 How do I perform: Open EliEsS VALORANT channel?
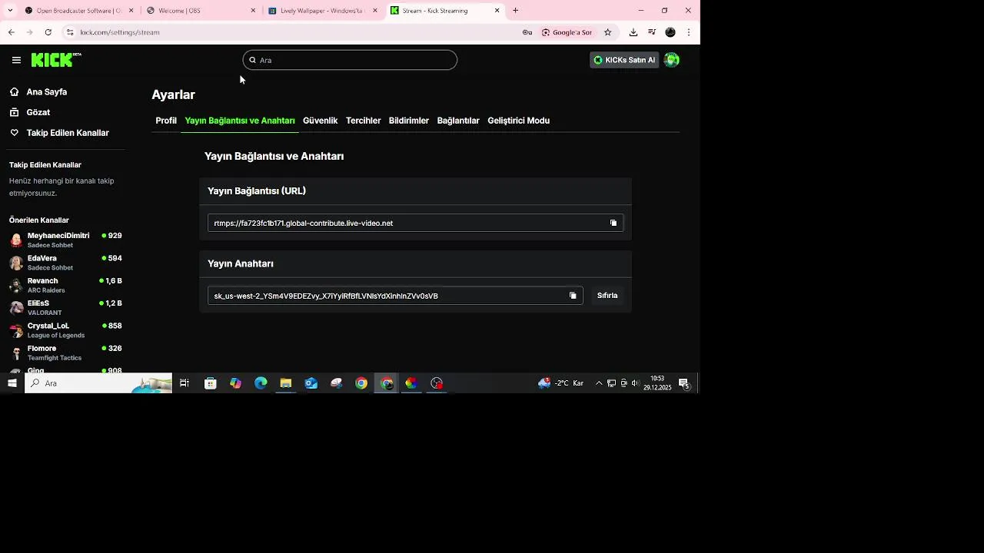(x=65, y=307)
